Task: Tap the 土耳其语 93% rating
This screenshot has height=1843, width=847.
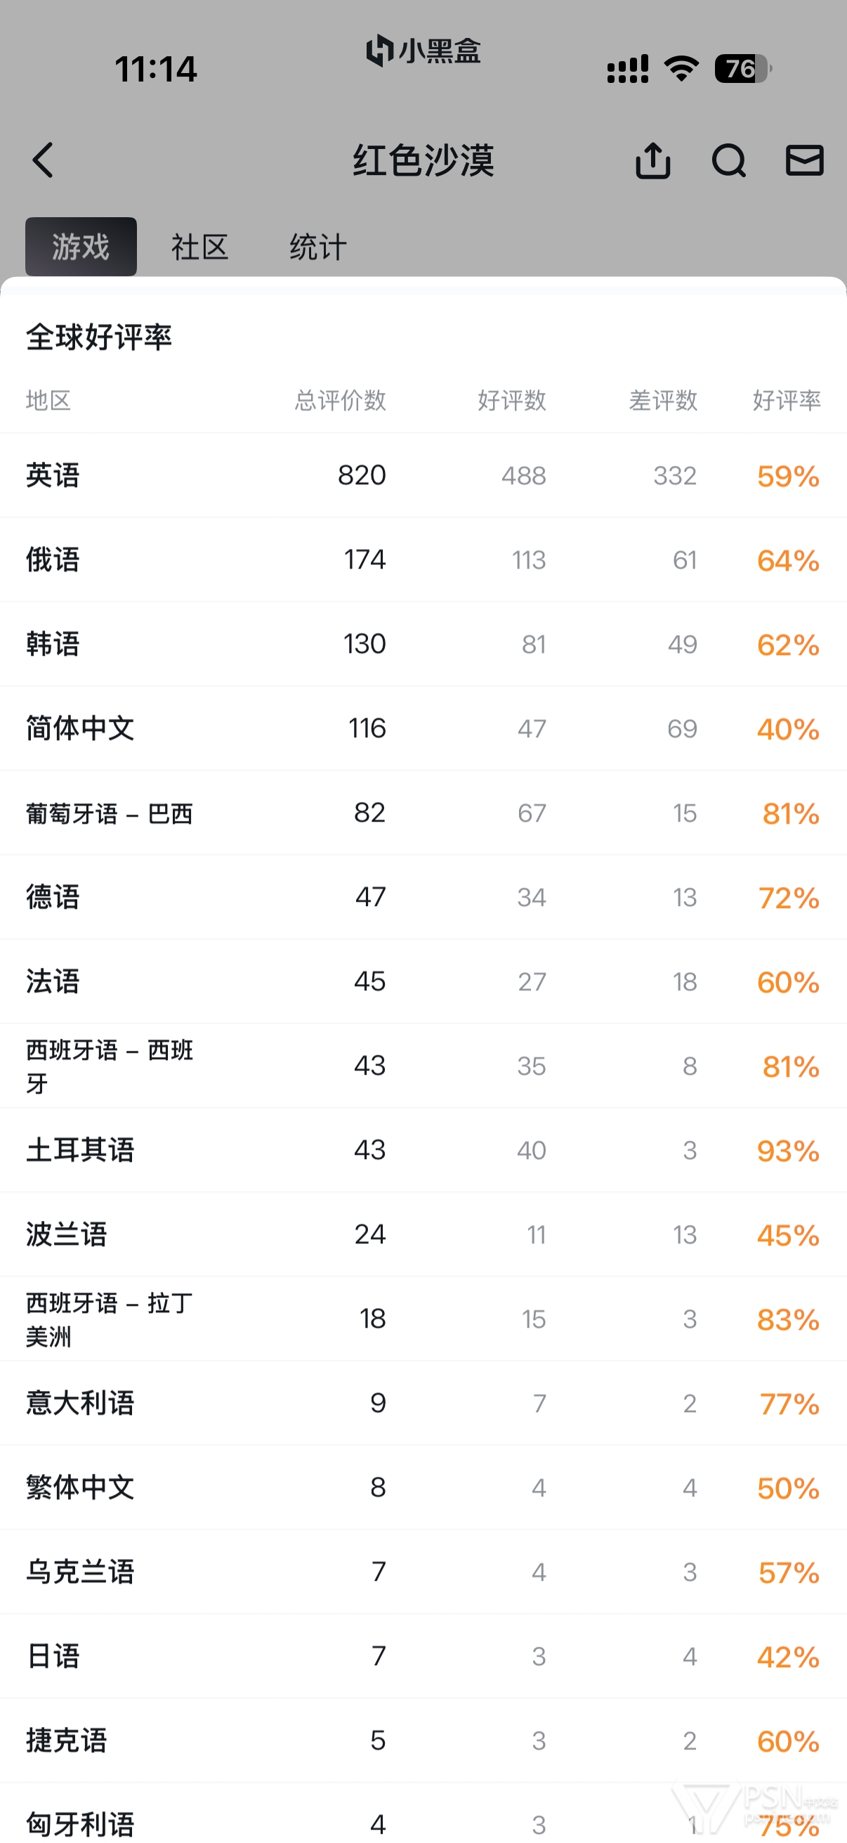Action: pos(788,1151)
